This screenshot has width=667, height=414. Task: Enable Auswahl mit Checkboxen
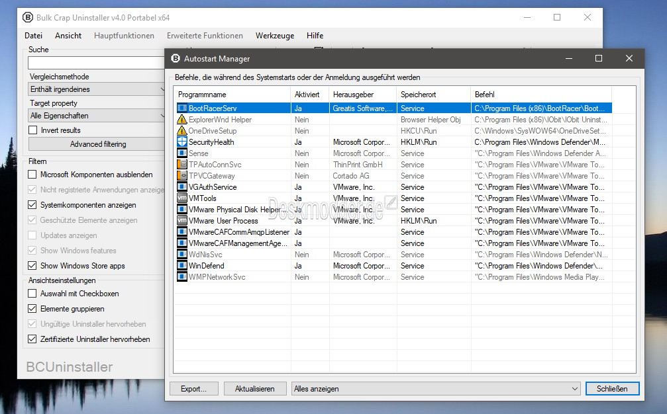pos(32,294)
